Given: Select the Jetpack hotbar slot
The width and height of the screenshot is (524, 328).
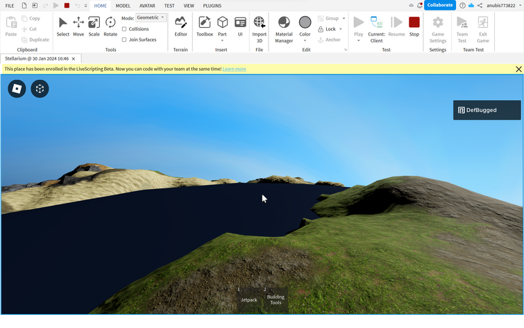Looking at the screenshot, I should (248, 300).
